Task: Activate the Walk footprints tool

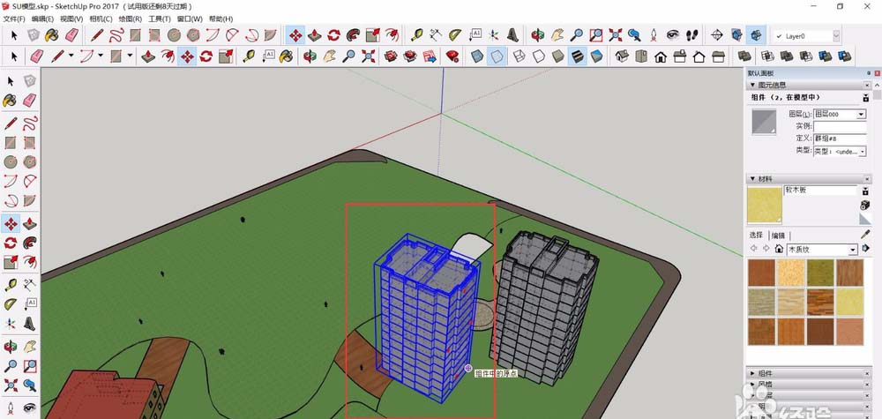Action: pos(692,36)
